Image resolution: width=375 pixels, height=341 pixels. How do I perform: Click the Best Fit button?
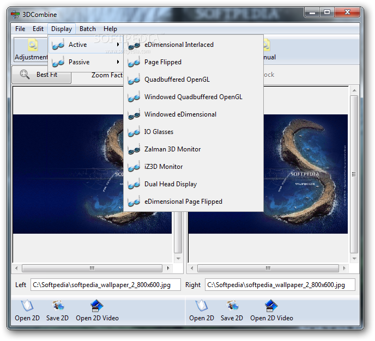click(x=41, y=75)
